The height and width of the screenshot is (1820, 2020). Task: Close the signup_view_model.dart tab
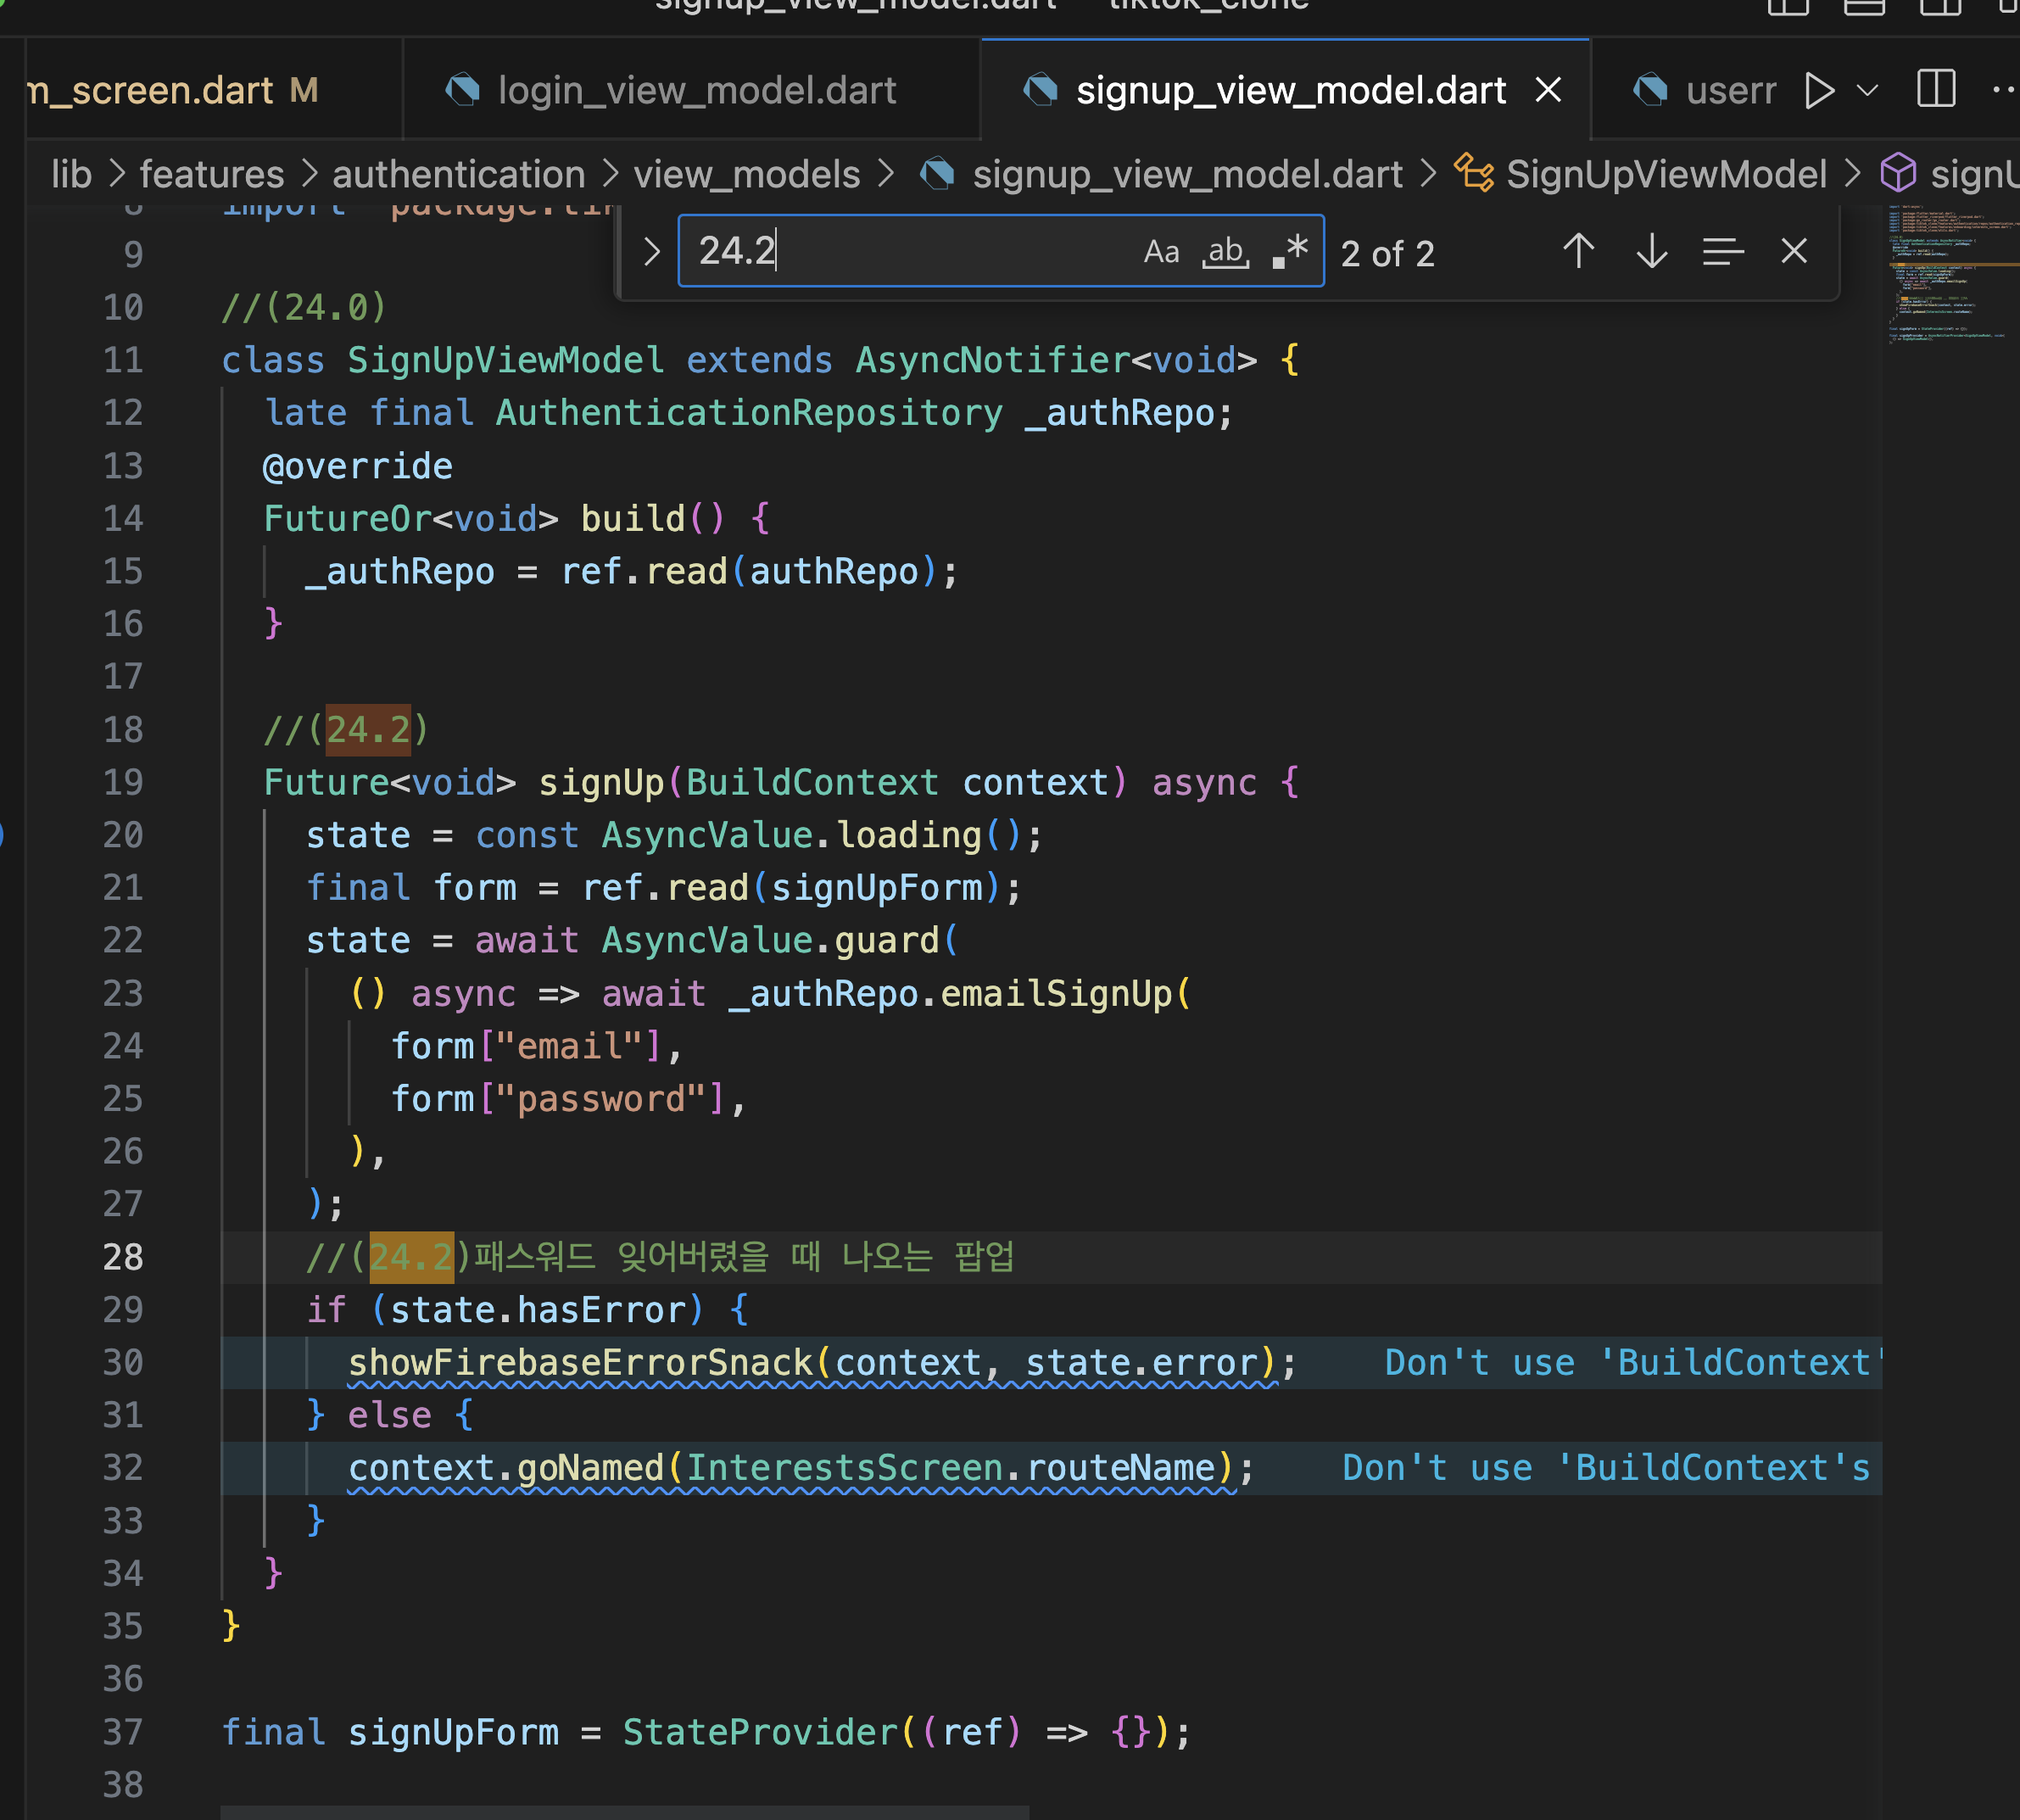pos(1548,91)
